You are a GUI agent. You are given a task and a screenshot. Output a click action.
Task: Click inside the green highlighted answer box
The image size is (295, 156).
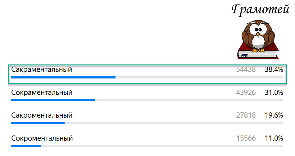[x=147, y=74]
